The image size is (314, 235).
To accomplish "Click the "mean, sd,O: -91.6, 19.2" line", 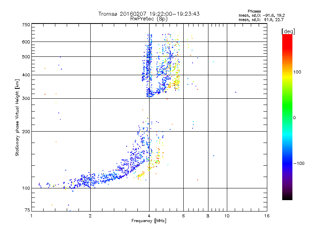I will coord(261,16).
